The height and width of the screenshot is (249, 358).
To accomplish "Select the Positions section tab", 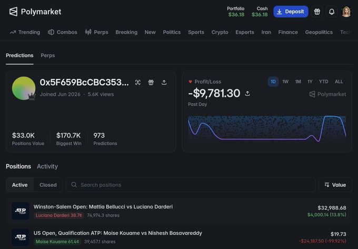I will [18, 166].
